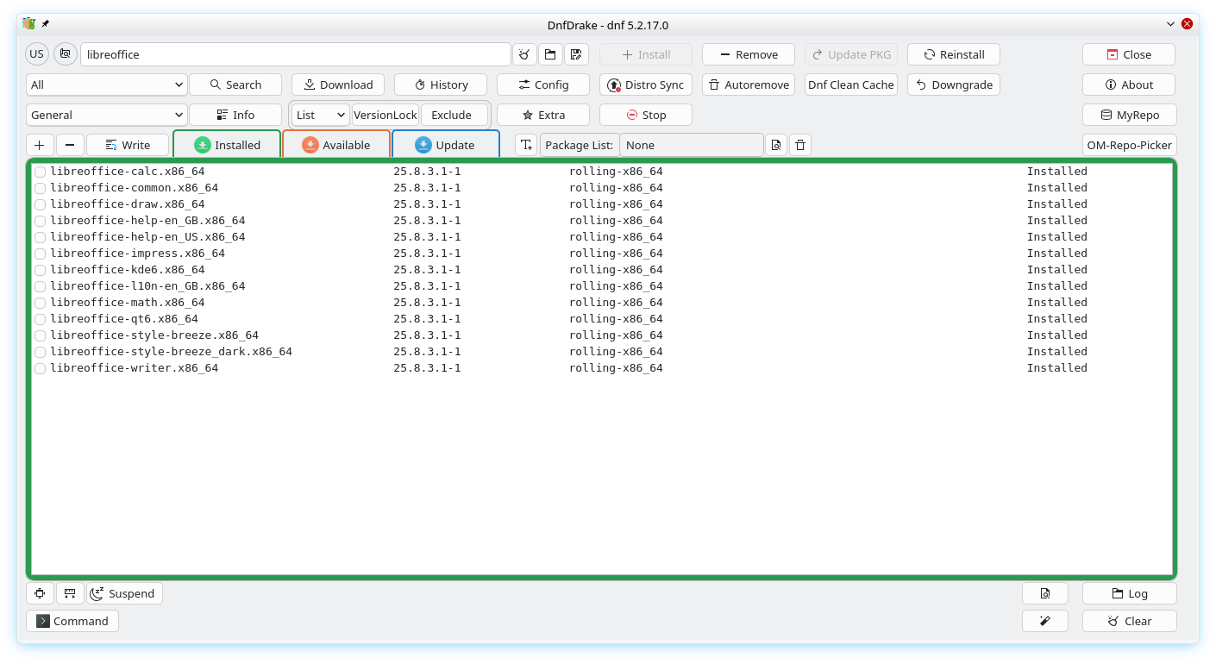
Task: Click the save icon next to search field
Action: click(575, 54)
